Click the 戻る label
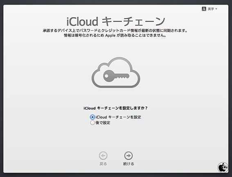The height and width of the screenshot is (177, 232). (103, 164)
